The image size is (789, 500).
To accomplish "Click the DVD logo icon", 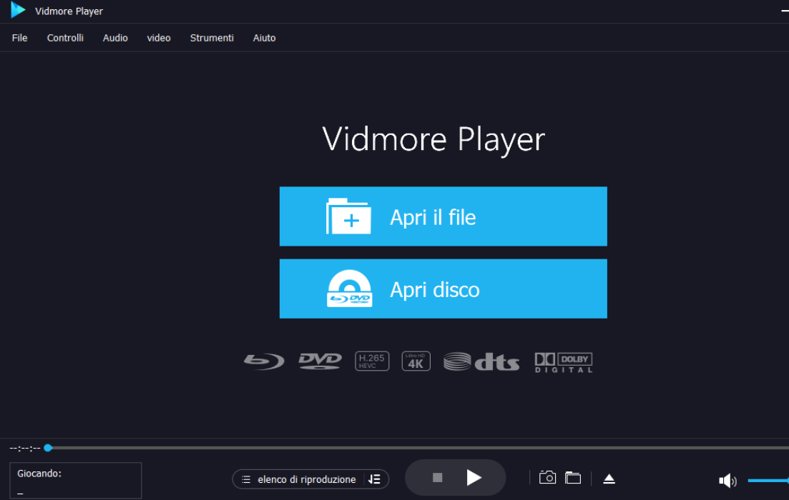I will [320, 361].
